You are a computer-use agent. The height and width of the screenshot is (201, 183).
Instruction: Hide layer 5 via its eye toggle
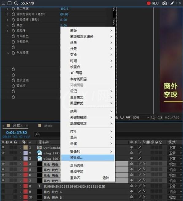click(x=3, y=169)
